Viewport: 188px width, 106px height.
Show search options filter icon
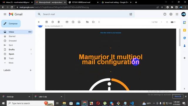click(131, 14)
